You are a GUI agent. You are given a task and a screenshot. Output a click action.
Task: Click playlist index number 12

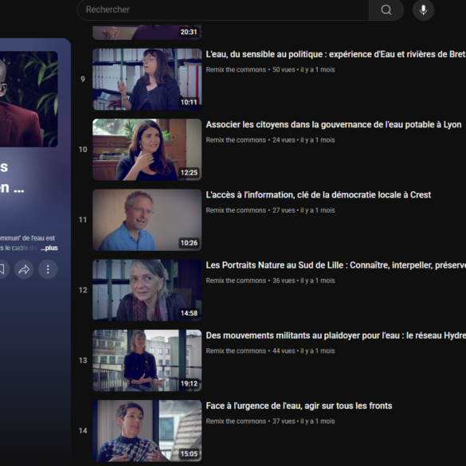[83, 290]
